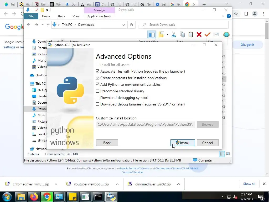Open the Application Tools tab
This screenshot has width=269, height=202.
point(99,16)
